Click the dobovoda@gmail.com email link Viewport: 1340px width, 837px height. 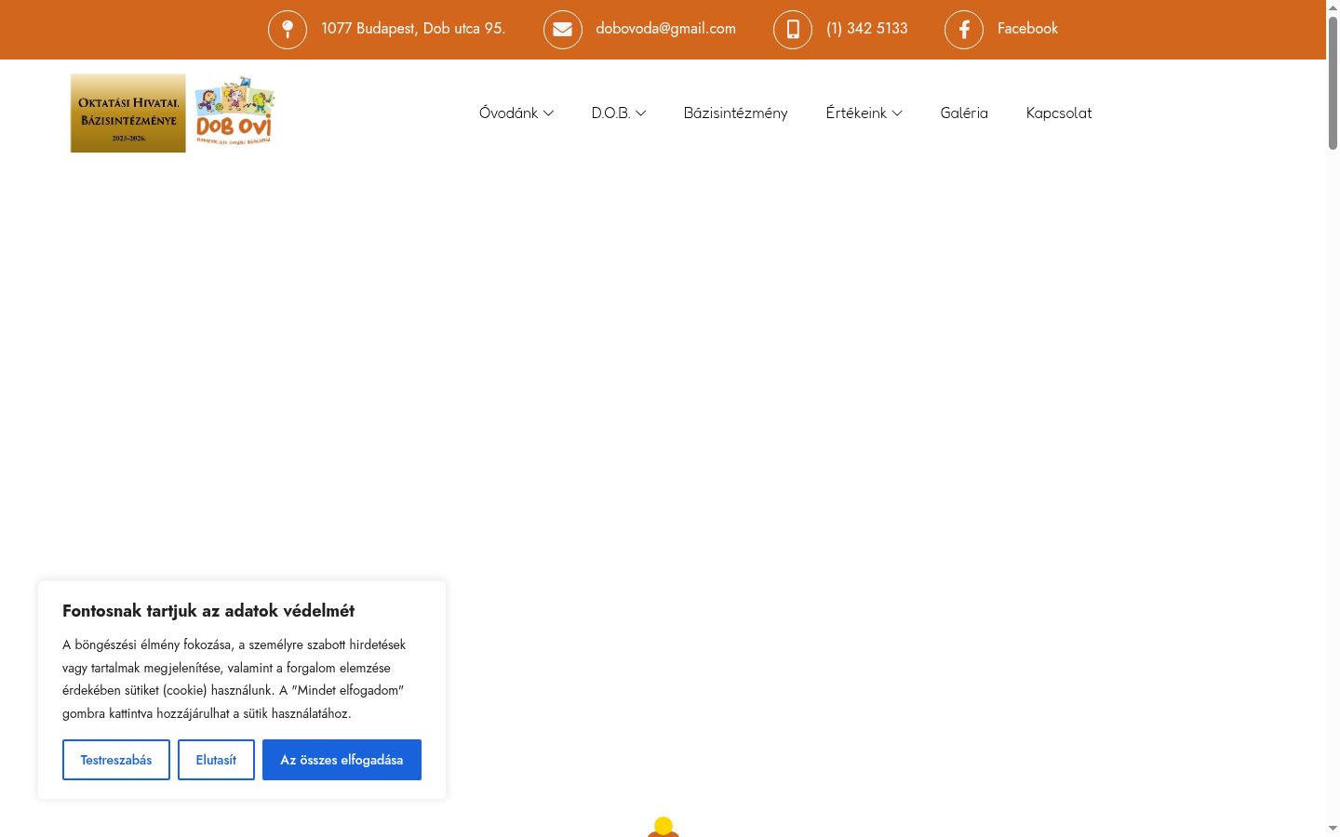(665, 29)
